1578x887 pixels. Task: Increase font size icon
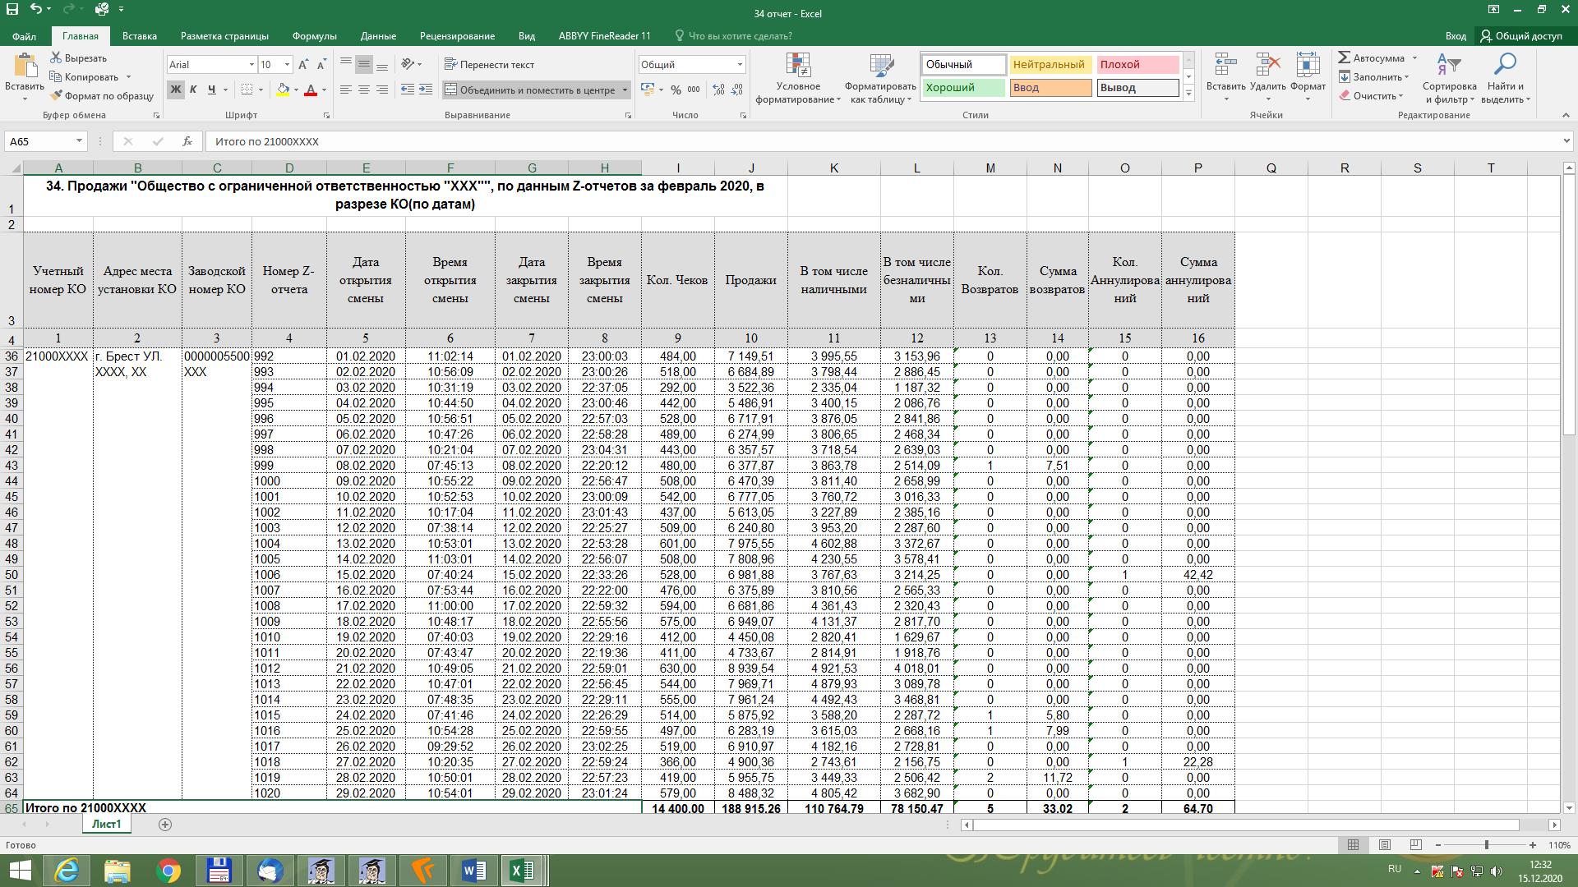pyautogui.click(x=303, y=64)
